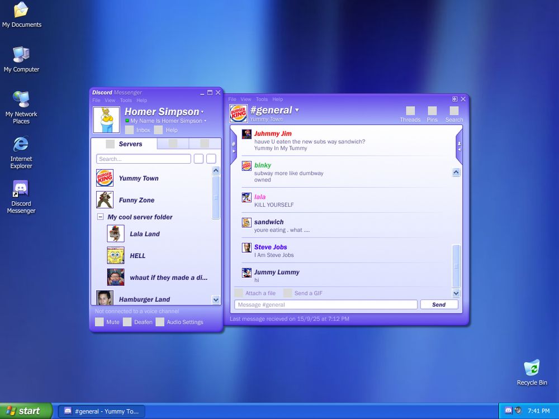This screenshot has height=419, width=559.
Task: Open the Pins icon in chat header
Action: [432, 111]
